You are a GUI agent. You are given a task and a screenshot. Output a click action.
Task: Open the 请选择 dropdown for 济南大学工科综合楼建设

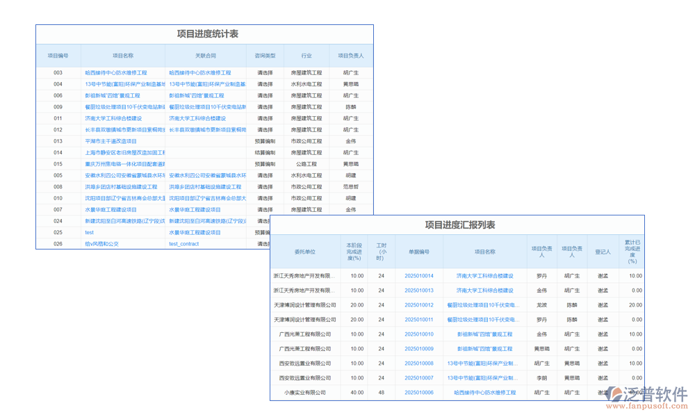click(x=264, y=117)
